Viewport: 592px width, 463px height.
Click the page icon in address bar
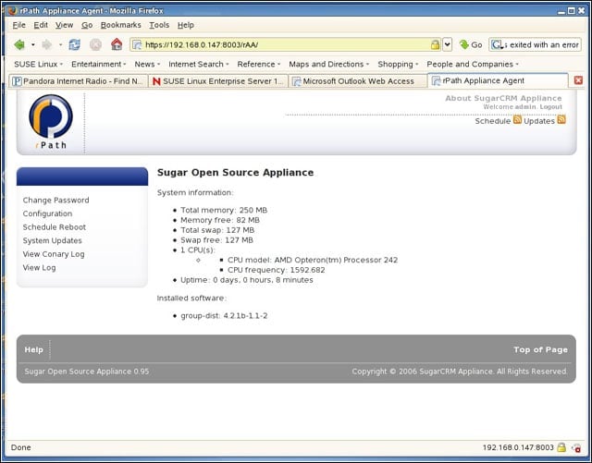pos(137,45)
